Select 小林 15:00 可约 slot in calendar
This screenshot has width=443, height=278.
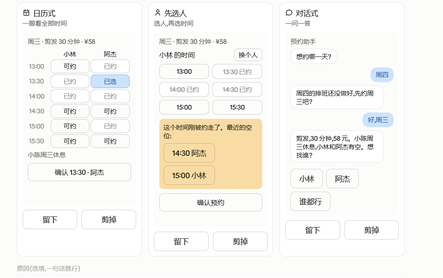click(70, 126)
